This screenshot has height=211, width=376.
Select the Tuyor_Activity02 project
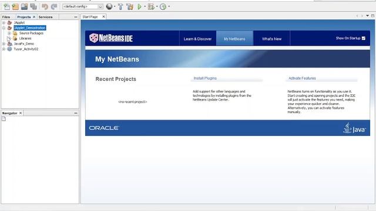tap(26, 49)
